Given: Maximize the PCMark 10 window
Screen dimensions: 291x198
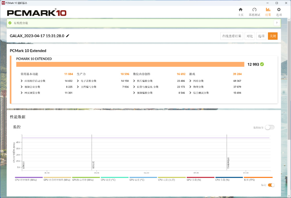Looking at the screenshot, I should 277,3.
